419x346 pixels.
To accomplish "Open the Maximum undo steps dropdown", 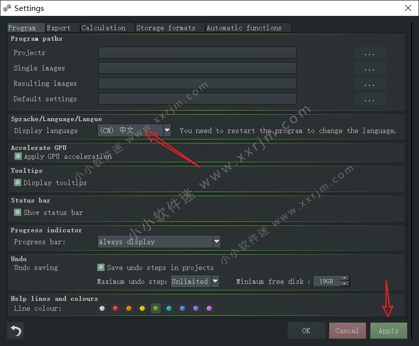I will point(215,281).
